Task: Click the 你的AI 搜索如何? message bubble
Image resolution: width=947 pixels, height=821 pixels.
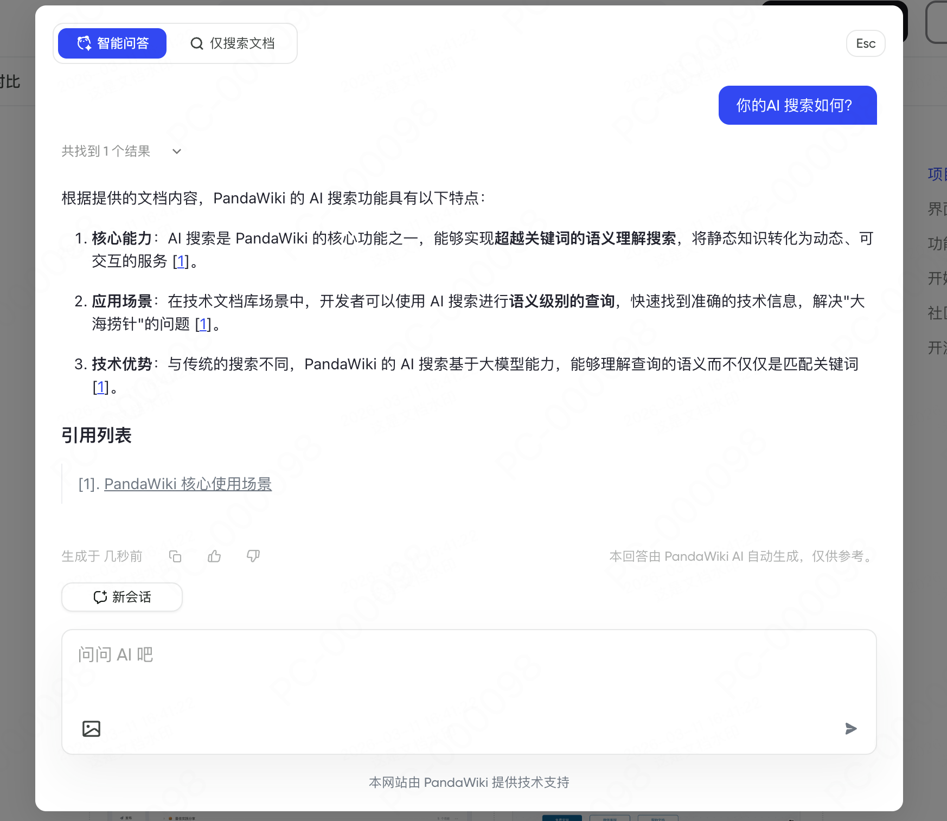Action: point(797,105)
